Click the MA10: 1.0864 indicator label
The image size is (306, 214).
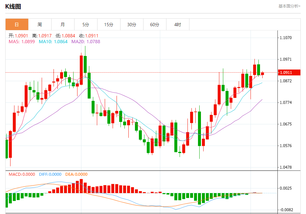[53, 42]
